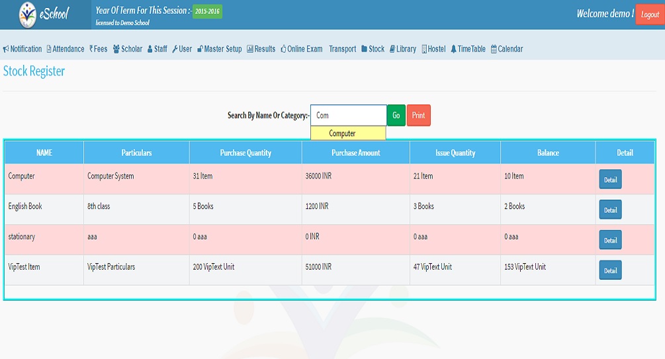Open the Library section
Image resolution: width=665 pixels, height=359 pixels.
[x=403, y=49]
